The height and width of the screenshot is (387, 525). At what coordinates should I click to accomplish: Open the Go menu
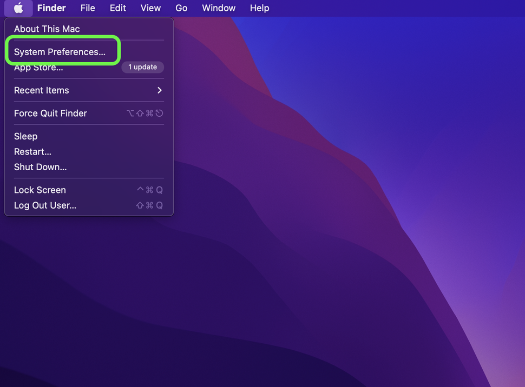181,8
